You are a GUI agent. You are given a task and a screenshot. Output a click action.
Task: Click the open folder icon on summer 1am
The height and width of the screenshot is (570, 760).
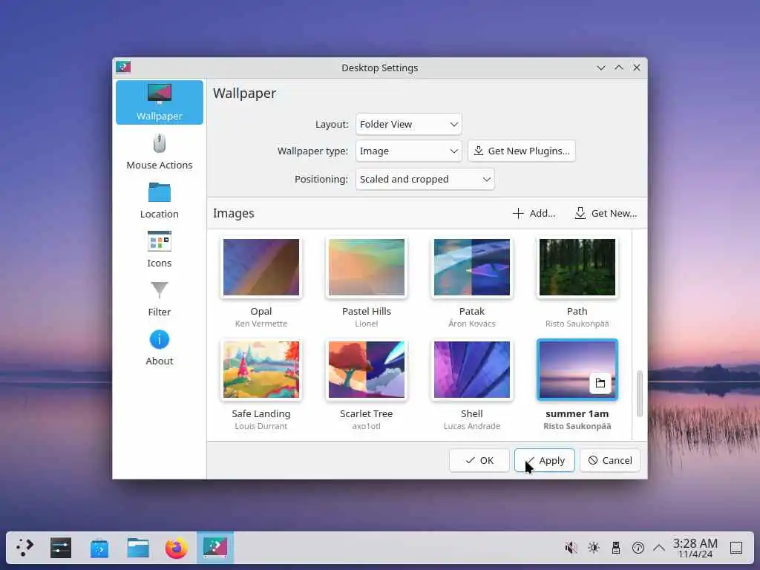[600, 383]
